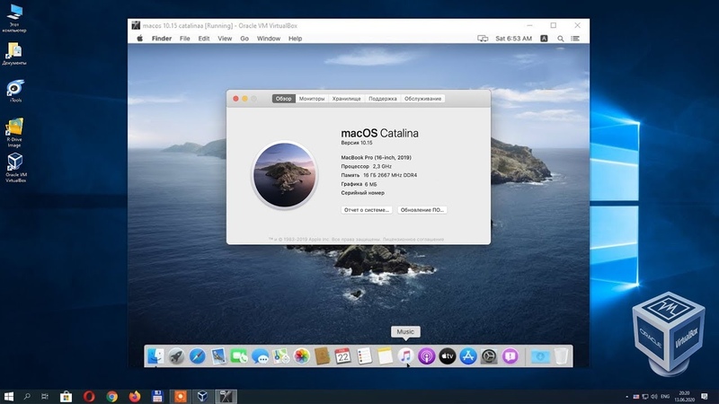Open Notes yellow pad icon in dock
Viewport: 719px width, 404px height.
tap(385, 356)
